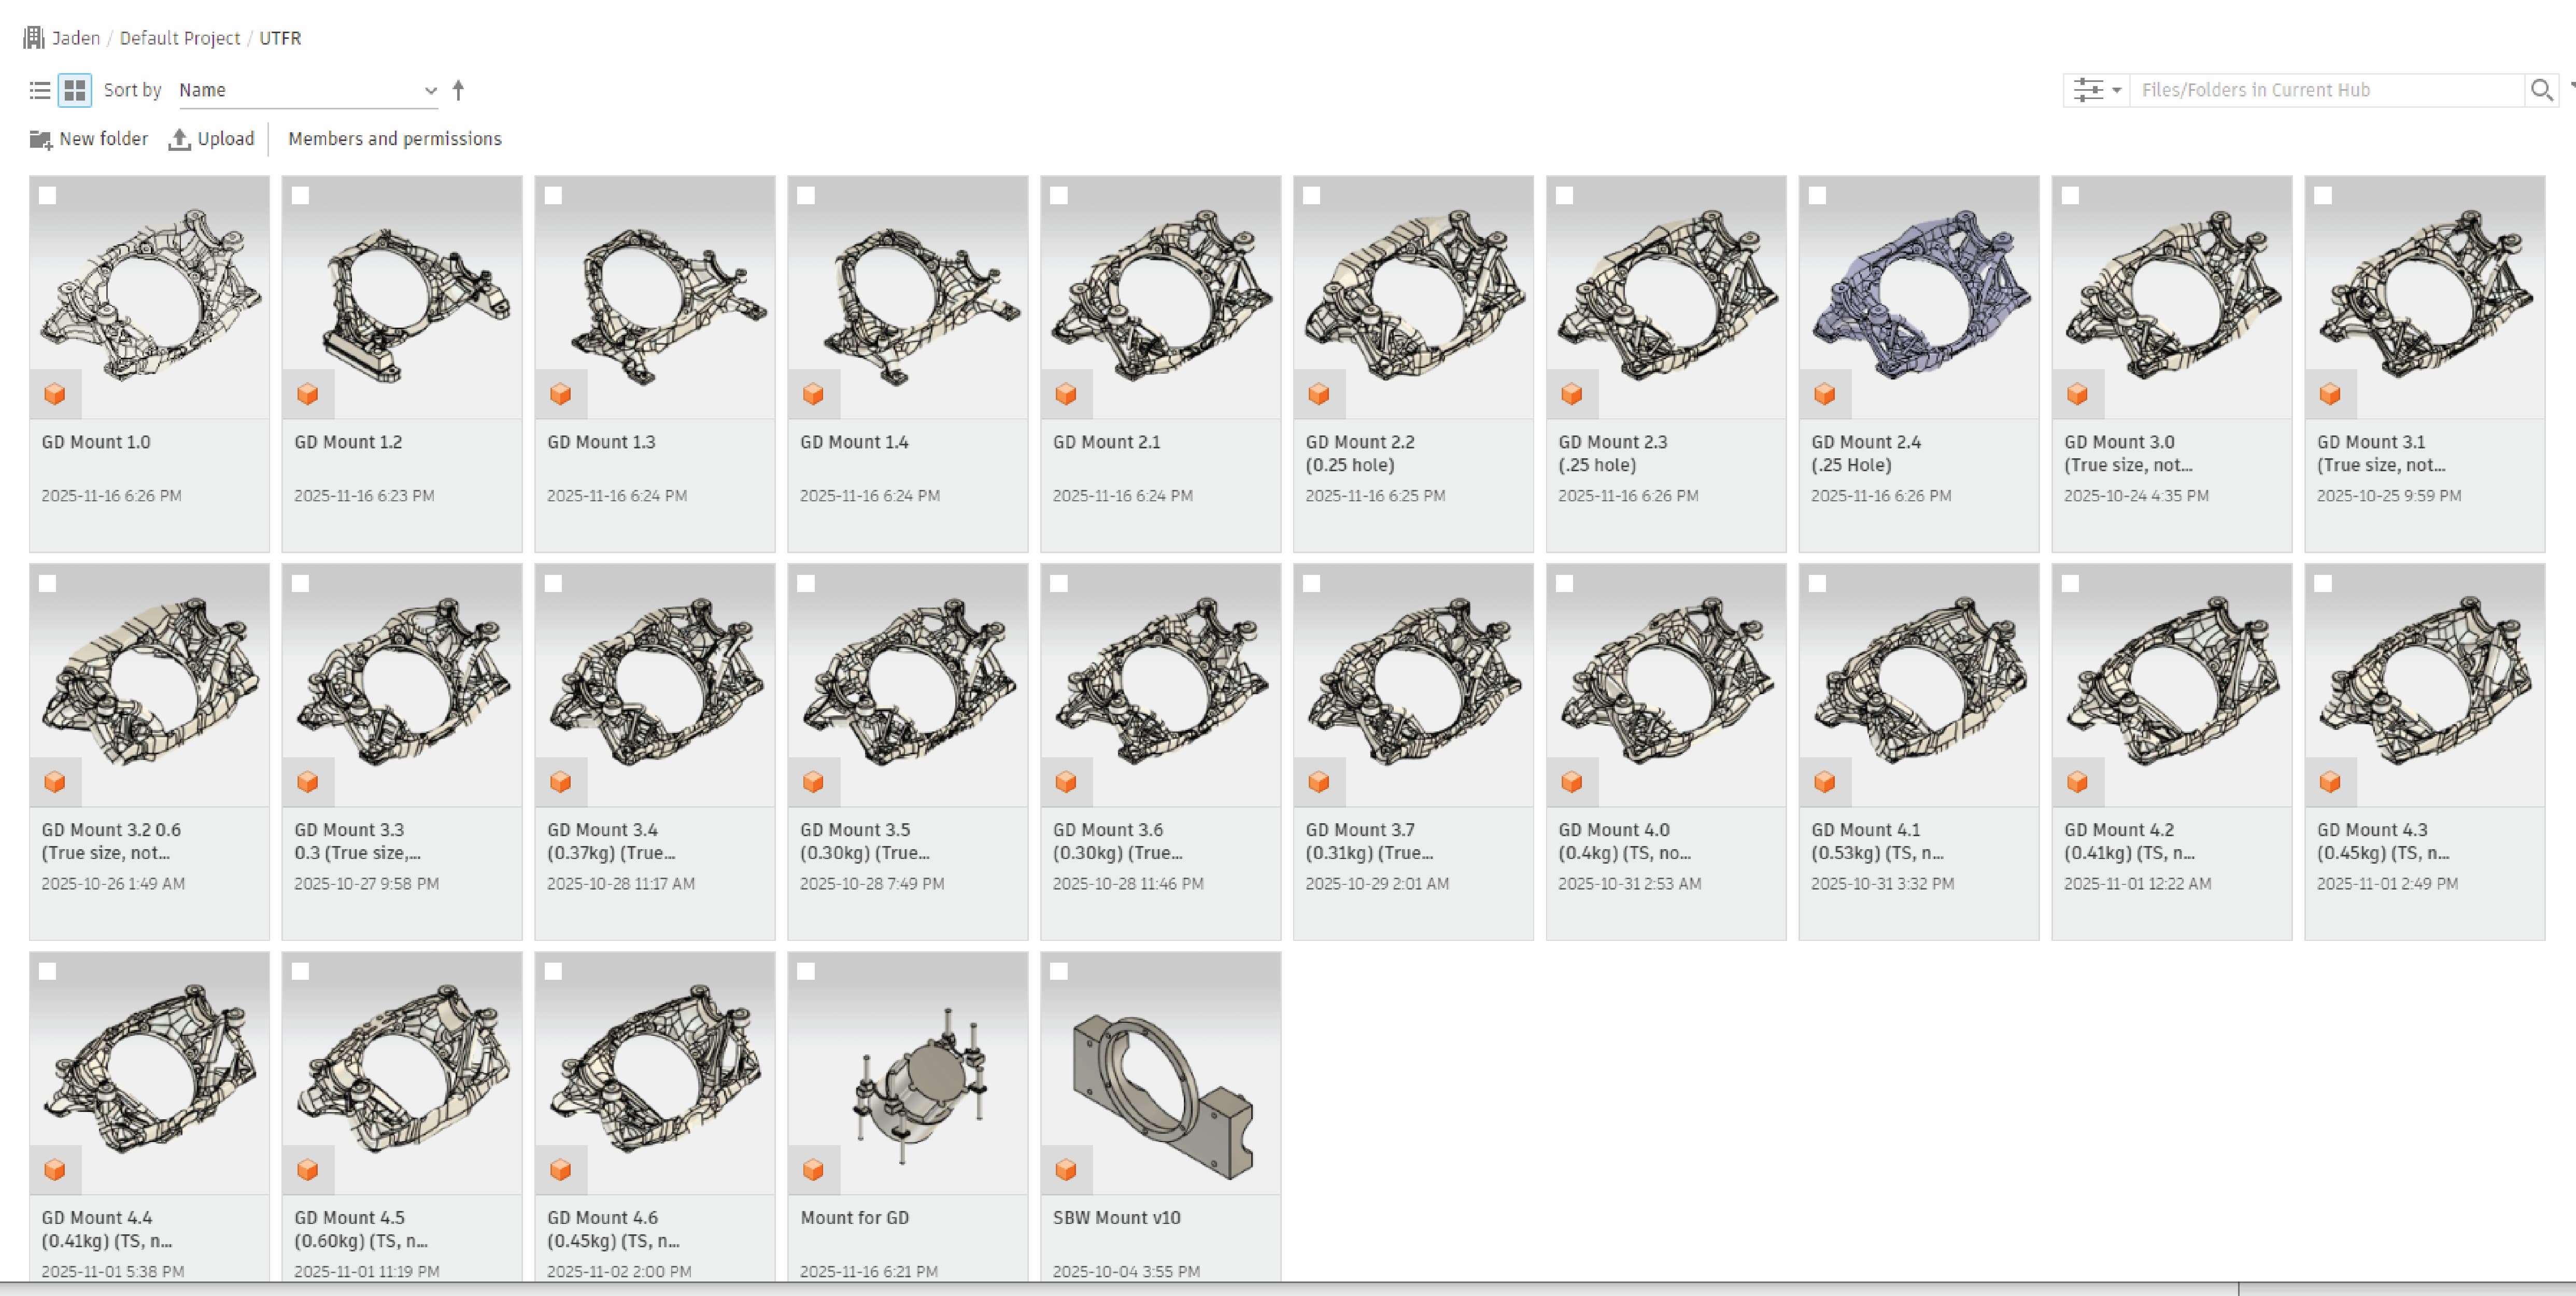Open the GD Mount 3.5 file name
The image size is (2576, 1296).
point(865,841)
